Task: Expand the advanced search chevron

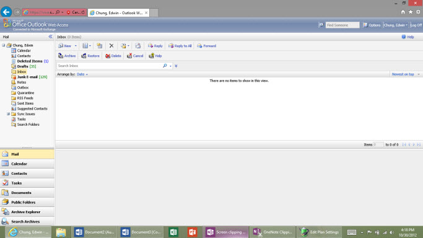Action: [x=176, y=66]
